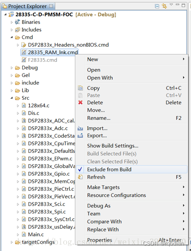Screen dimensions: 191x251
Task: Click the Import icon in context menu
Action: pos(80,128)
